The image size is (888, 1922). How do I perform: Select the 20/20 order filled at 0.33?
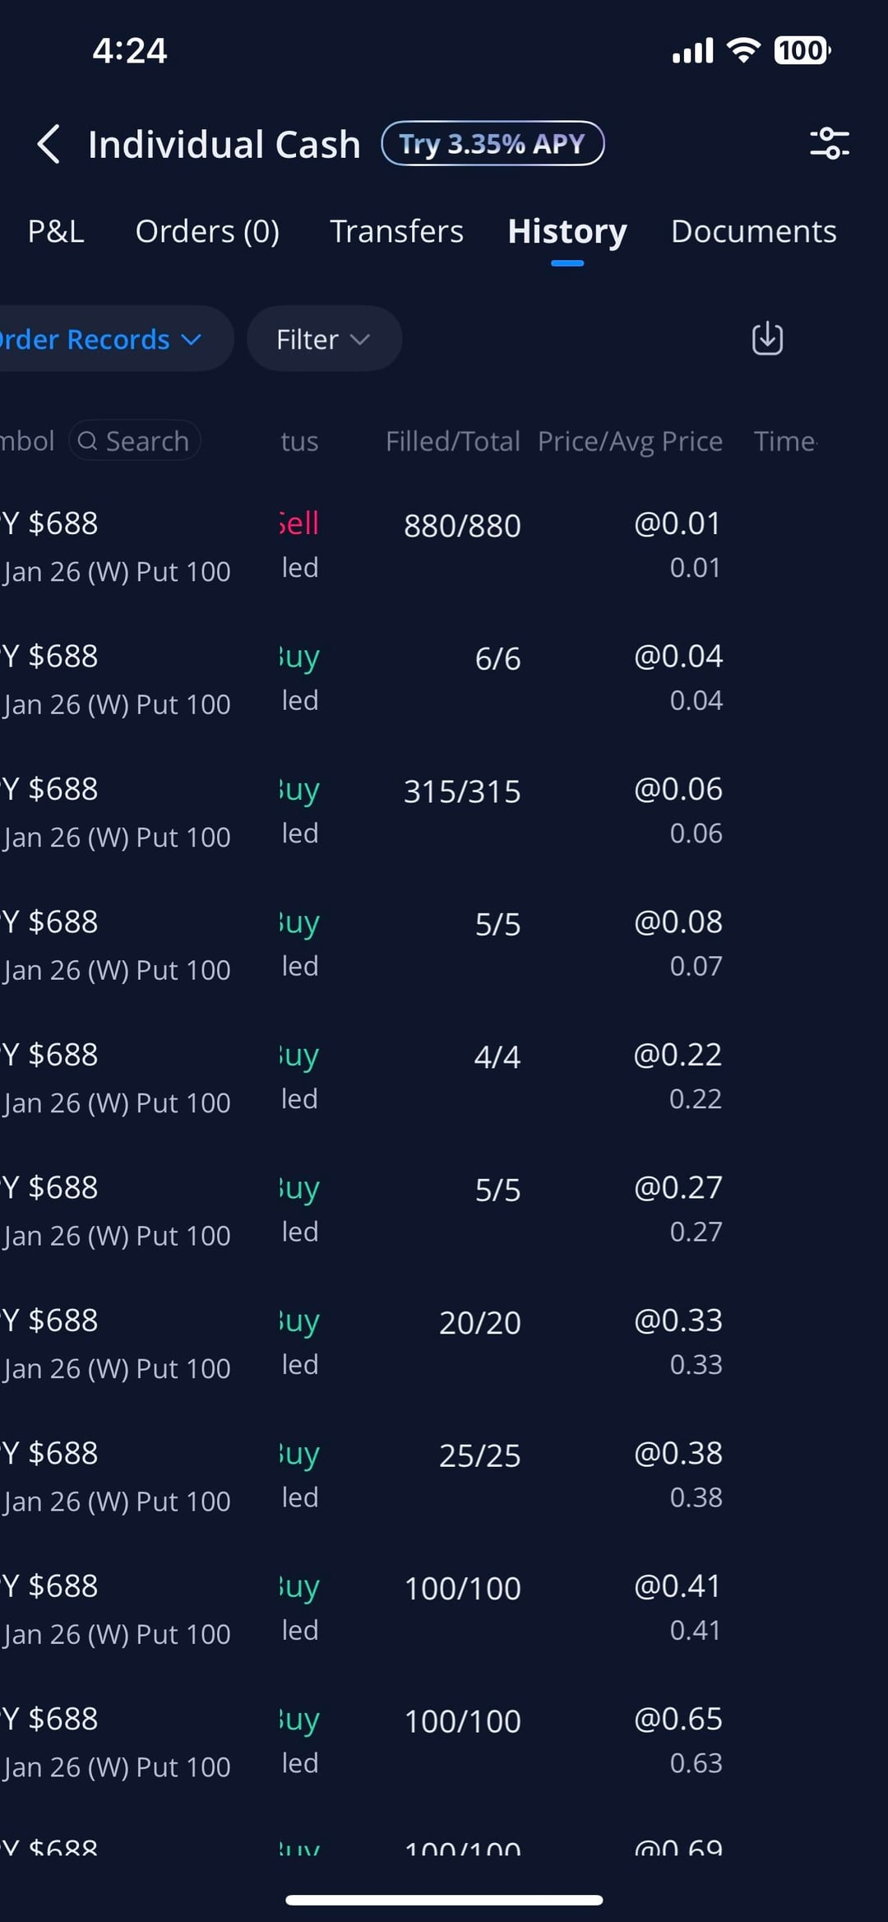coord(444,1342)
